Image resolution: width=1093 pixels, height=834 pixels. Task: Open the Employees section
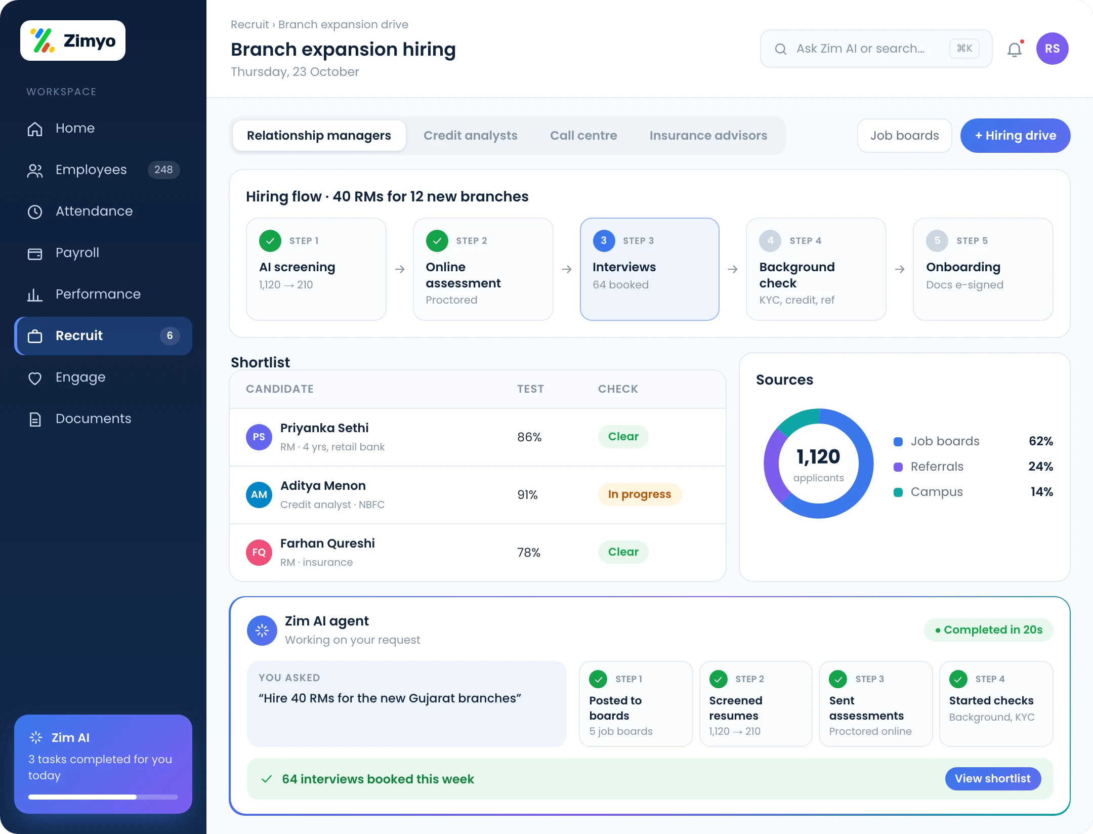[x=103, y=170]
